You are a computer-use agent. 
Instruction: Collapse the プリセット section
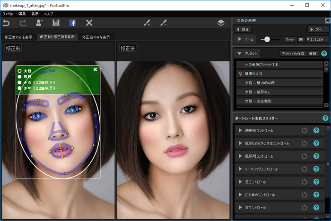coord(239,53)
